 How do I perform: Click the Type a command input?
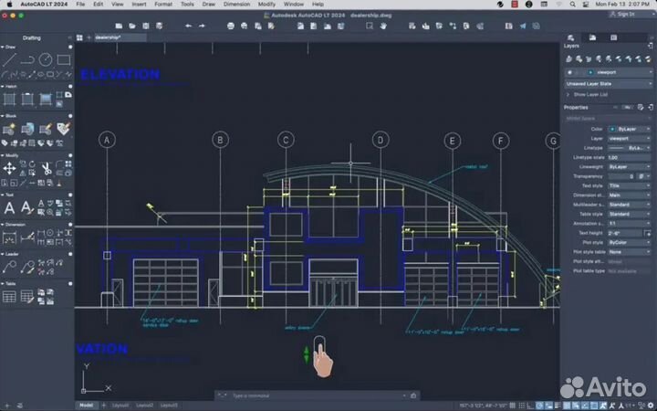(x=317, y=395)
